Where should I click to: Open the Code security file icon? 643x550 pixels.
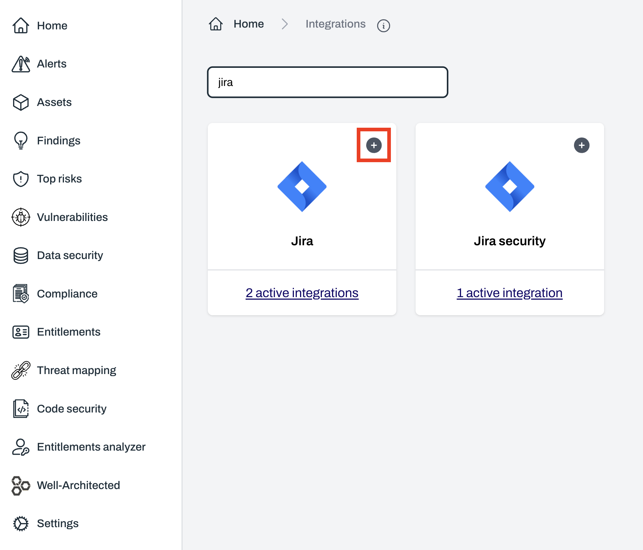21,409
